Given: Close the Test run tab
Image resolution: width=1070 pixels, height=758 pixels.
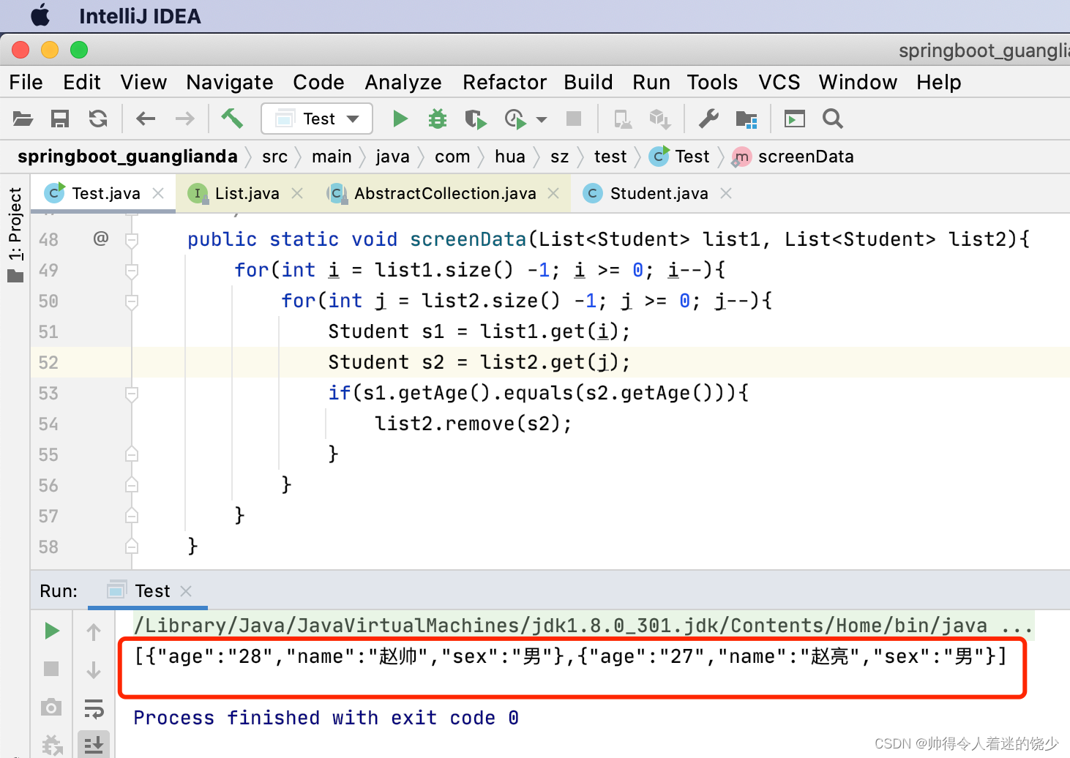Looking at the screenshot, I should pos(186,591).
